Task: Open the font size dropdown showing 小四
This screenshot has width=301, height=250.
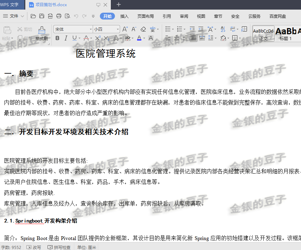Action: pyautogui.click(x=118, y=29)
